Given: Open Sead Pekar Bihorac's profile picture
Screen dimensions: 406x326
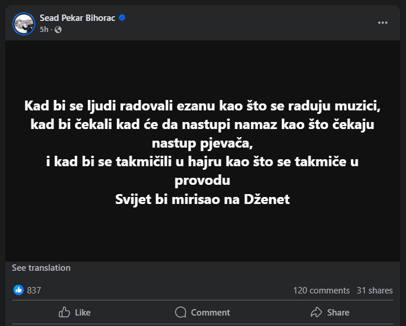Looking at the screenshot, I should 24,23.
